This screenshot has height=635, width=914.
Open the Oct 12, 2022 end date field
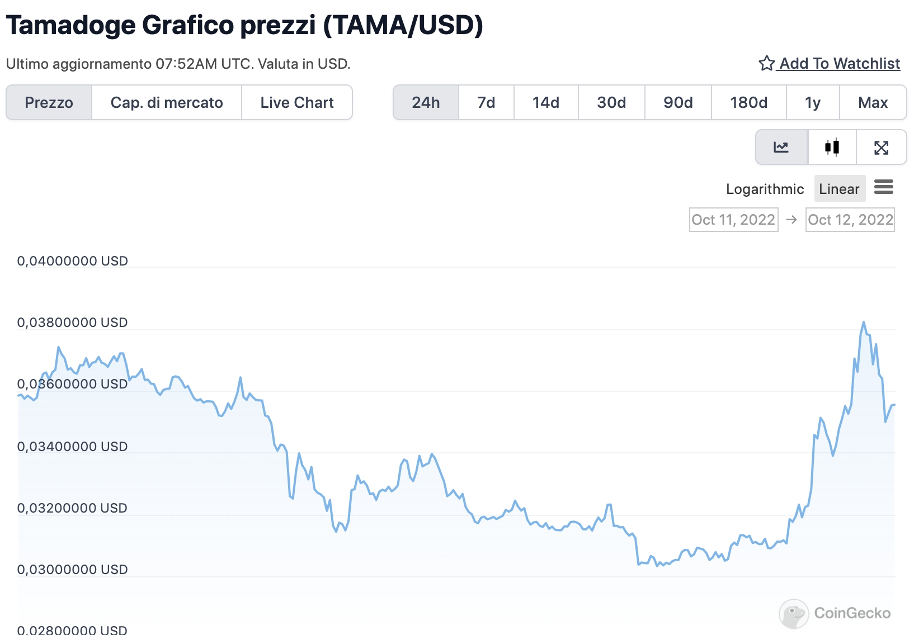click(850, 220)
